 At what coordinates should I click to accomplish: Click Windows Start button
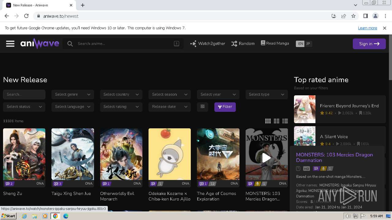point(9,216)
